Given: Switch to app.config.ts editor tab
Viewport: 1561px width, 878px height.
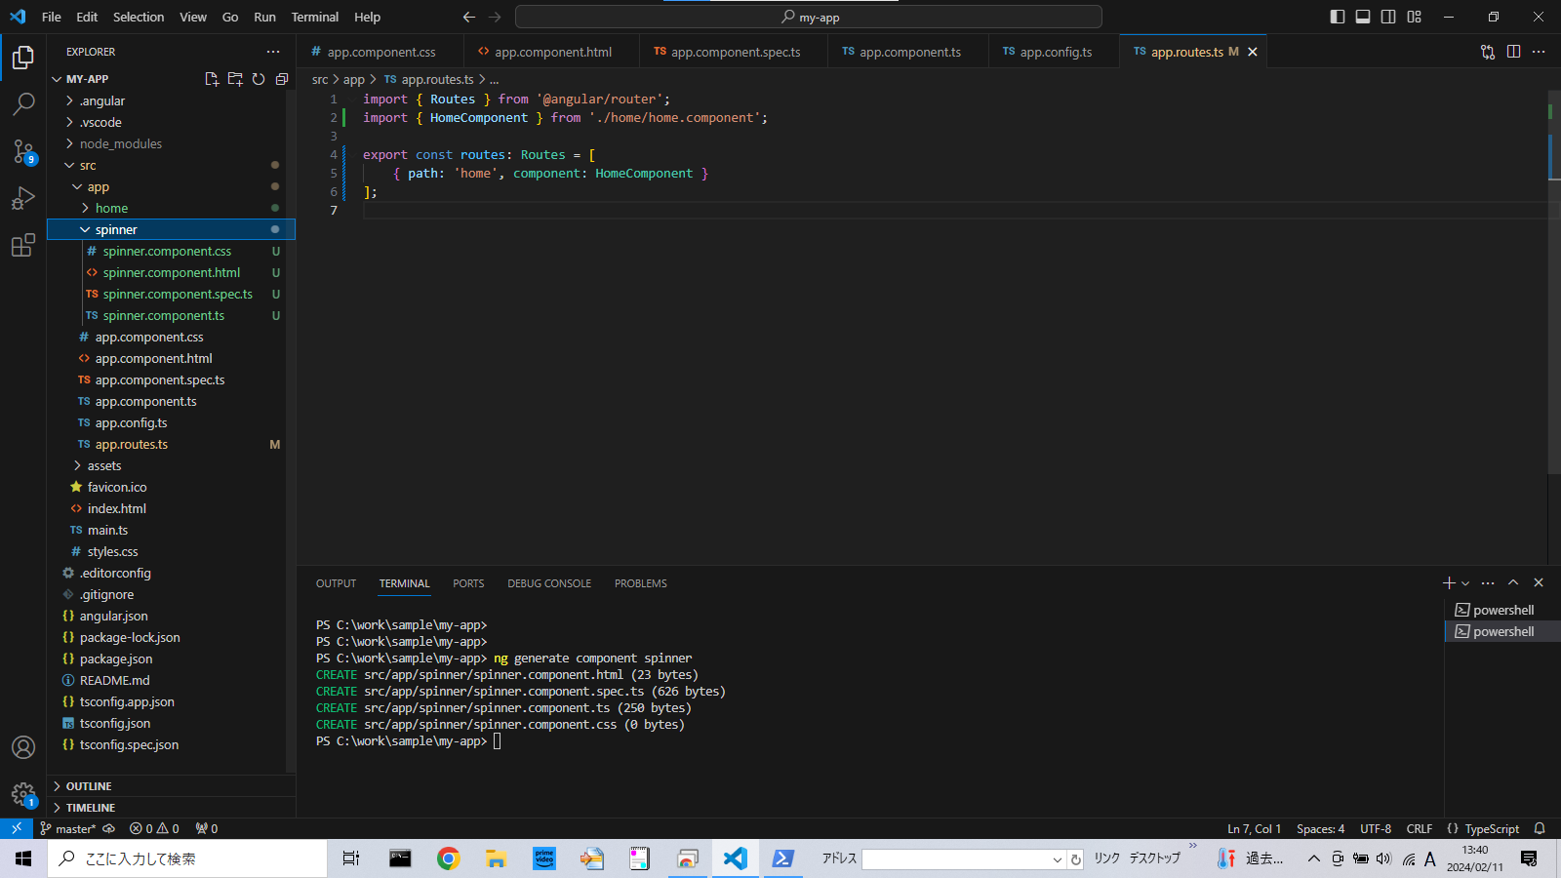Looking at the screenshot, I should click(1056, 52).
